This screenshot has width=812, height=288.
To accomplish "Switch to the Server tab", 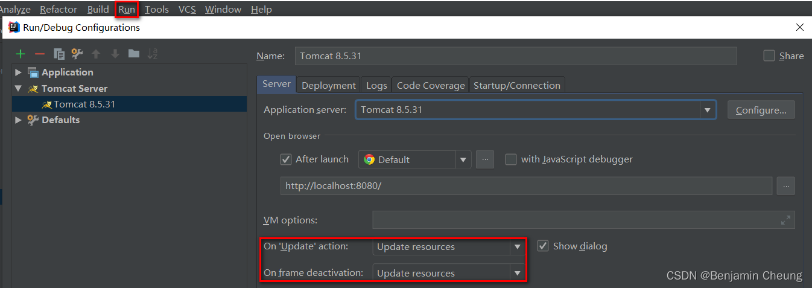I will click(x=276, y=85).
